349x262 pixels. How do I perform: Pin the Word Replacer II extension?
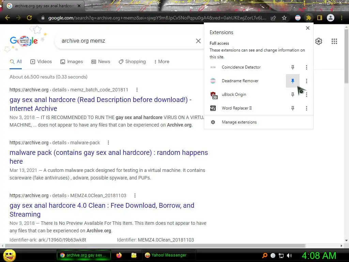(x=293, y=108)
